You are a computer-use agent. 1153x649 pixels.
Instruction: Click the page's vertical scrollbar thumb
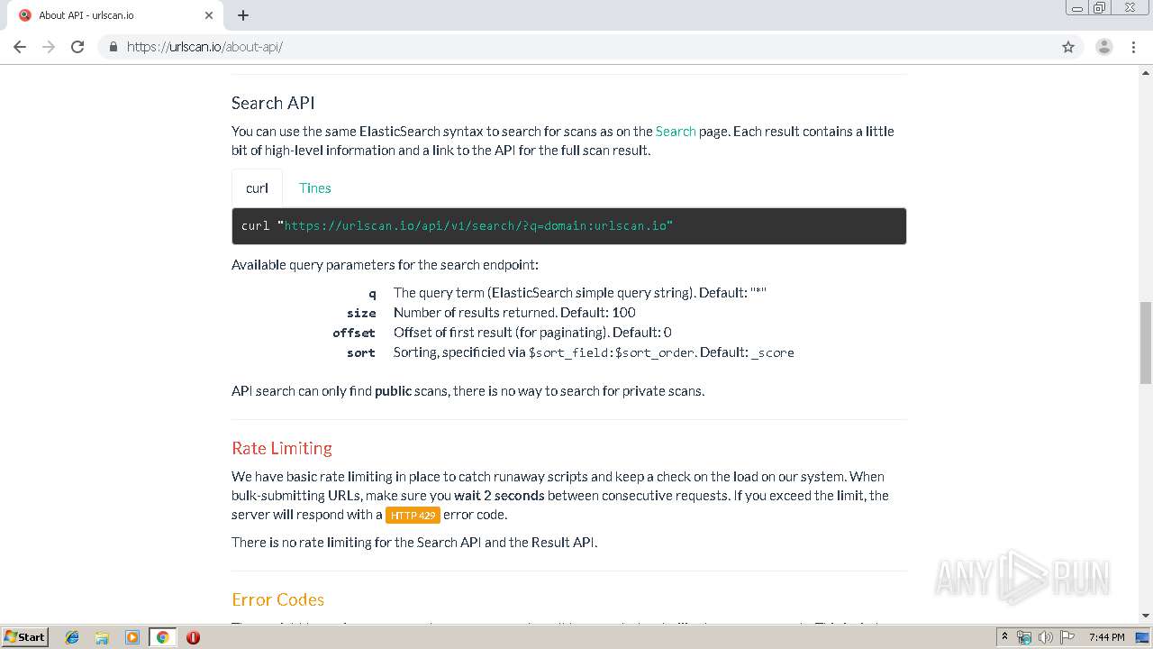point(1146,343)
